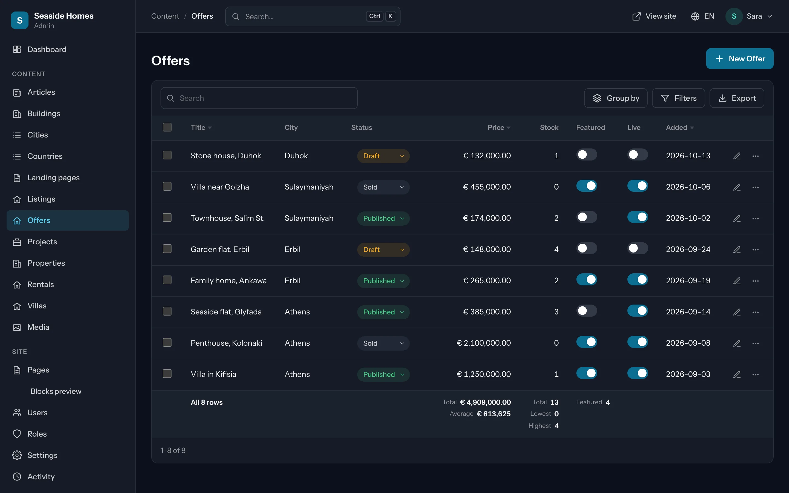Click the edit pencil for Stone house, Duhok
This screenshot has height=493, width=789.
click(737, 156)
